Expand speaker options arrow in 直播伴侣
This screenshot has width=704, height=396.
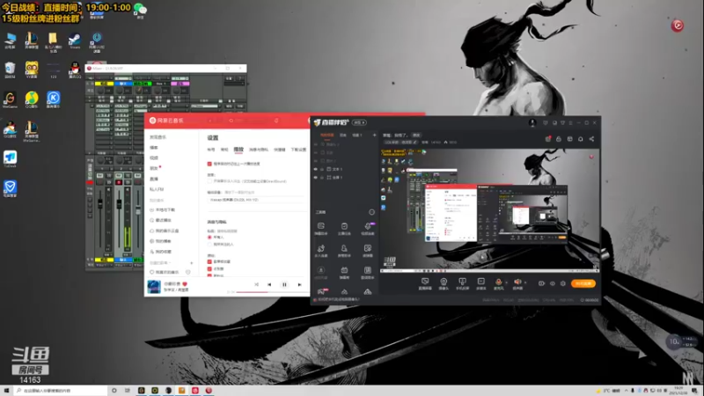click(x=525, y=282)
